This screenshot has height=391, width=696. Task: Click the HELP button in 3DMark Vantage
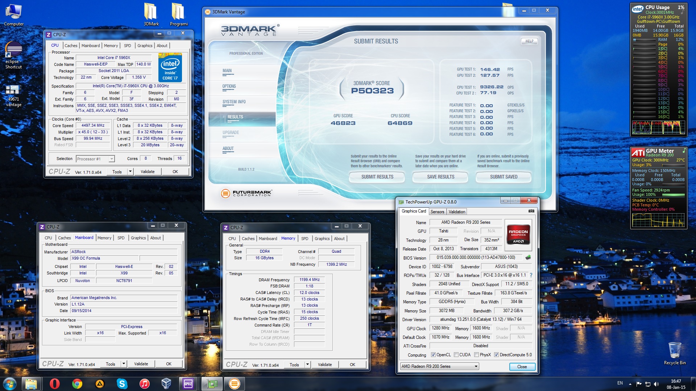pos(529,41)
